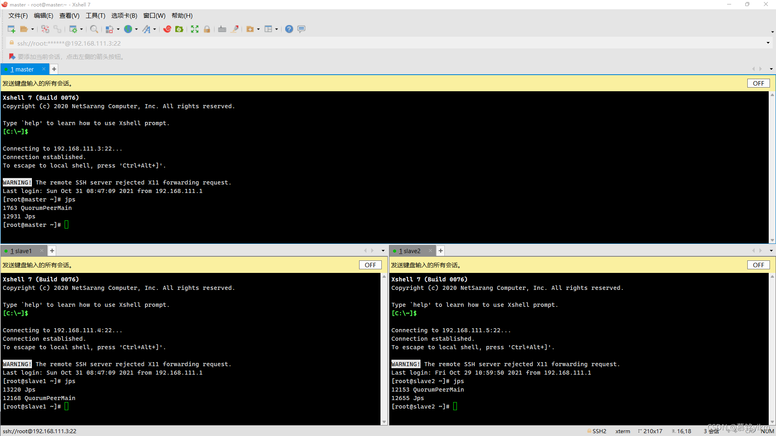Screen dimensions: 776x436
Task: Toggle the OFF switch in master pane
Action: [758, 84]
